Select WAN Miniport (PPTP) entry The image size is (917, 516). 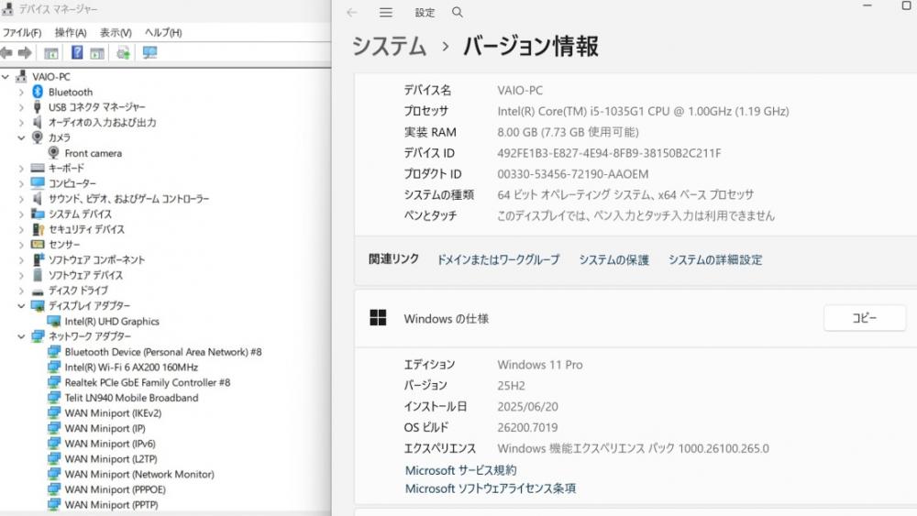point(111,504)
